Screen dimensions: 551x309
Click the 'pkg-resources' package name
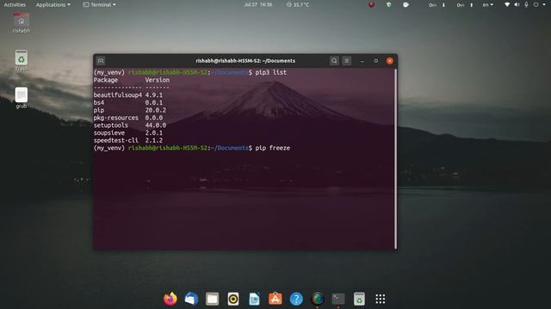(116, 118)
